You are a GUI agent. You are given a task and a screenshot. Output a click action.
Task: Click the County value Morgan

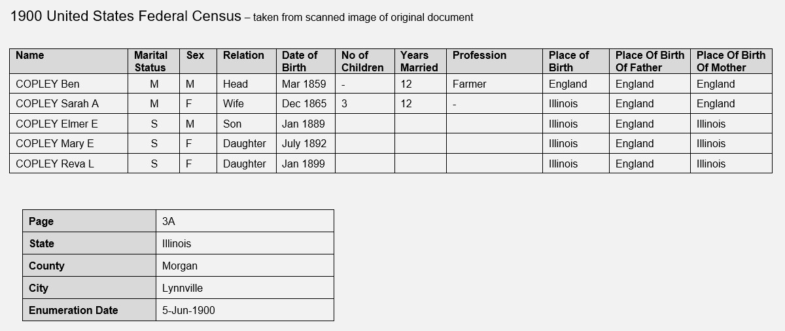pos(245,266)
